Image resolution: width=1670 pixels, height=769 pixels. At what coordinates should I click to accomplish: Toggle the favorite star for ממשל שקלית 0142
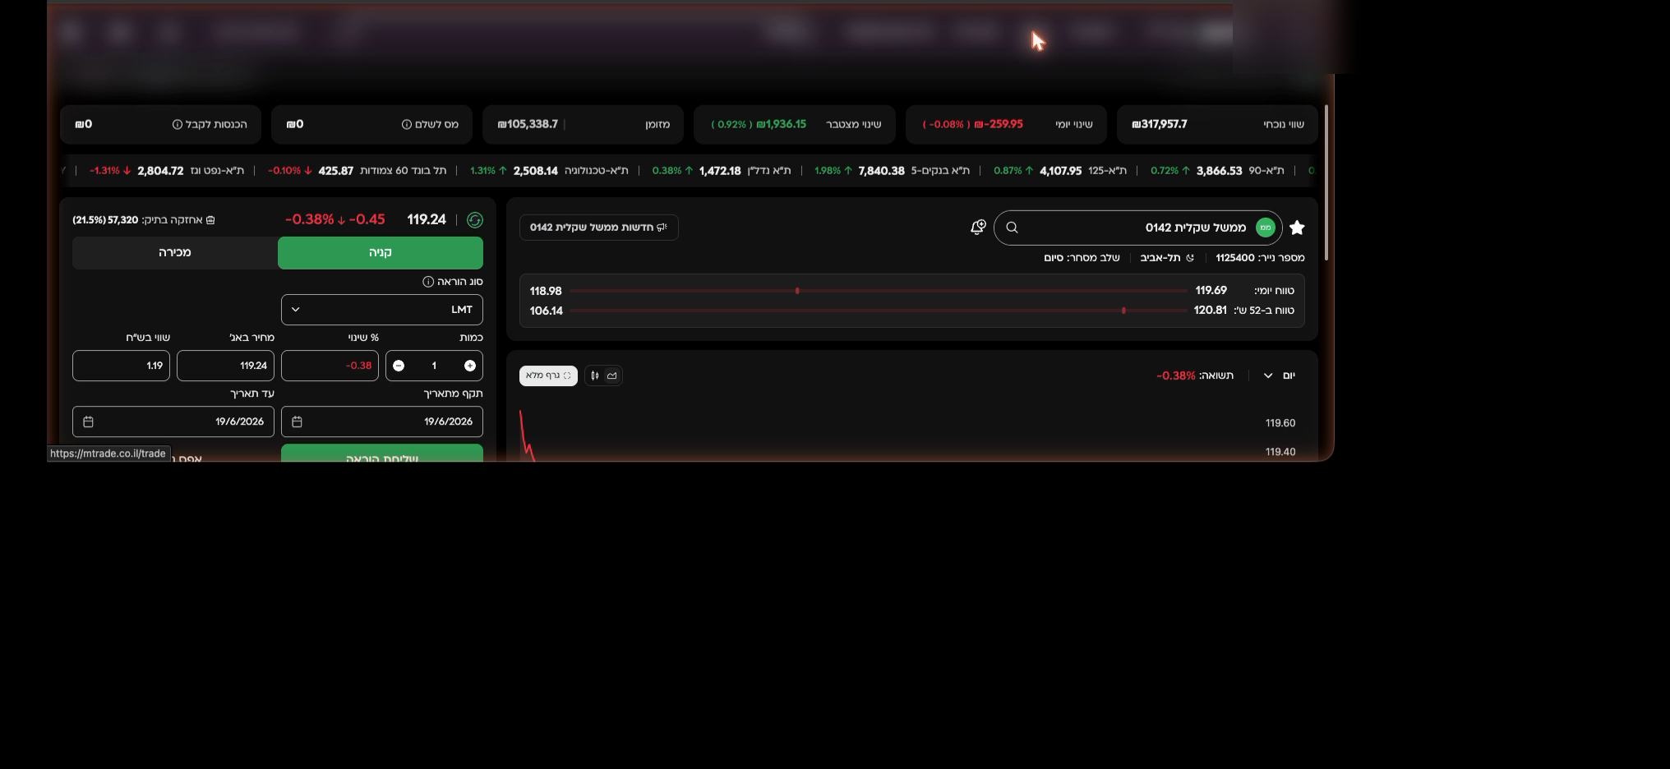[x=1297, y=228]
